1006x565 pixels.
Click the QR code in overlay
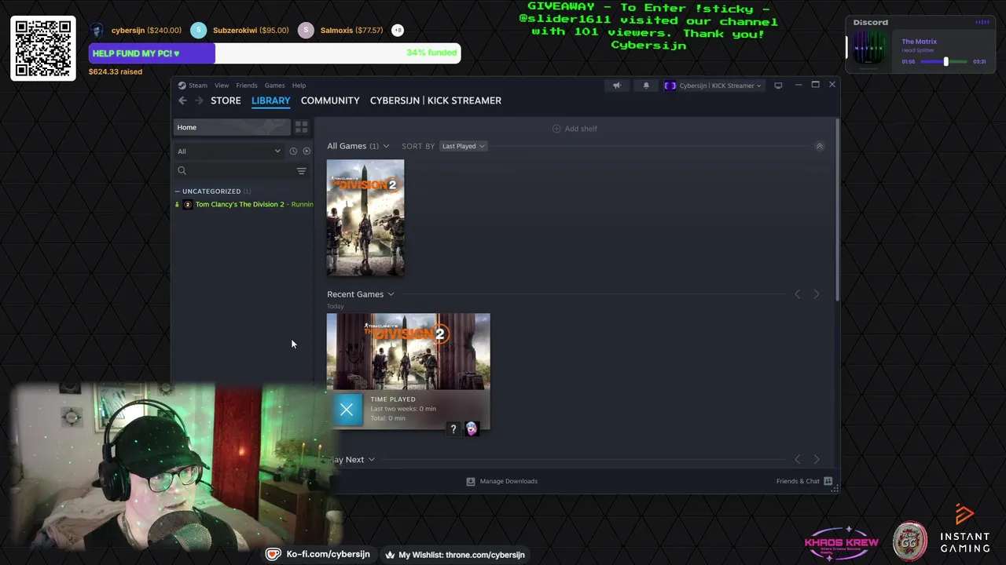(x=43, y=48)
